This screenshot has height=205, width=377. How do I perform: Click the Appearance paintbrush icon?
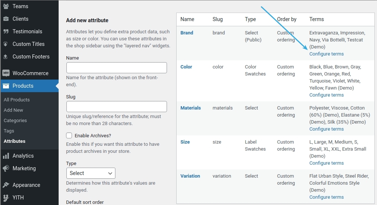6,185
